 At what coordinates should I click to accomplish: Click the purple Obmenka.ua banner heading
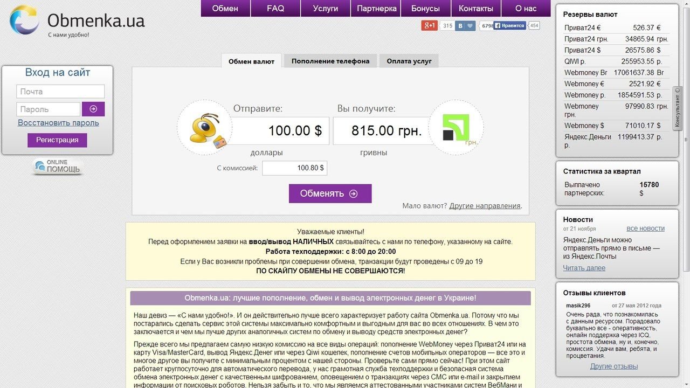[x=330, y=298]
